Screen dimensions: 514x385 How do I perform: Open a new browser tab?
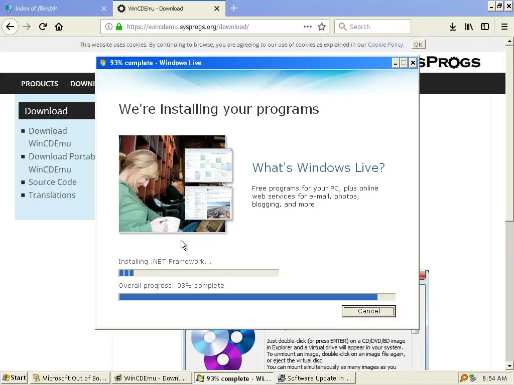(234, 8)
